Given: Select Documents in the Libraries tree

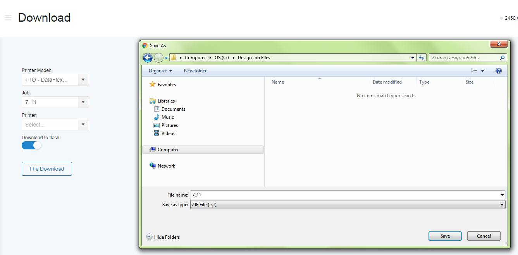Looking at the screenshot, I should click(173, 109).
